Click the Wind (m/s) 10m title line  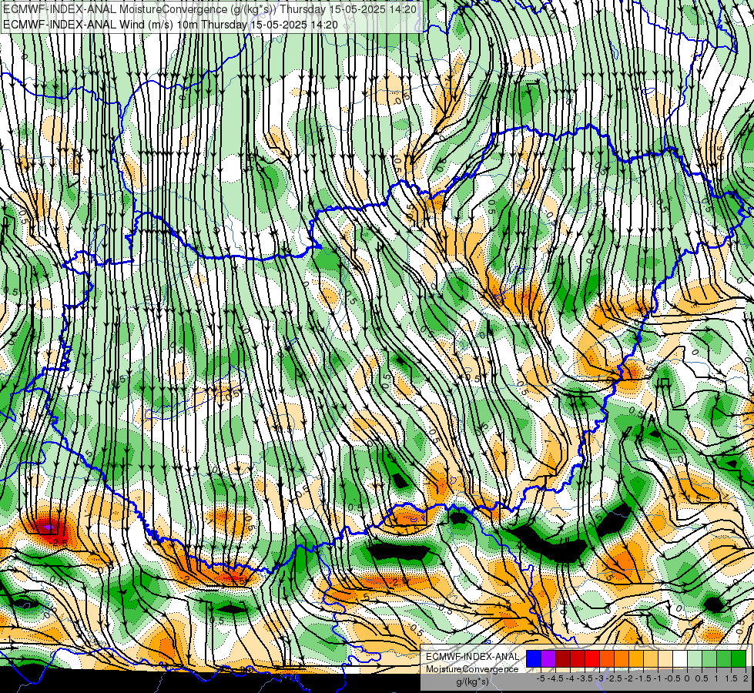[x=171, y=25]
